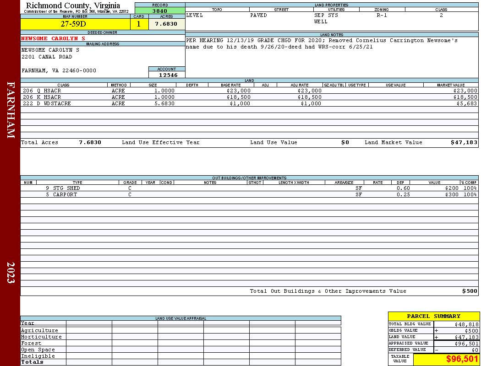Click mailing address 2201 CANAL ROAD
This screenshot has height=366, width=481.
click(x=47, y=57)
